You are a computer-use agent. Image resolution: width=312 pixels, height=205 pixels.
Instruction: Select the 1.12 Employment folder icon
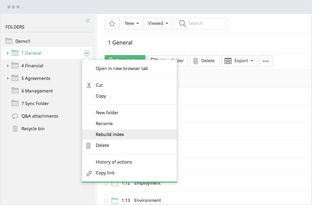coord(115,183)
